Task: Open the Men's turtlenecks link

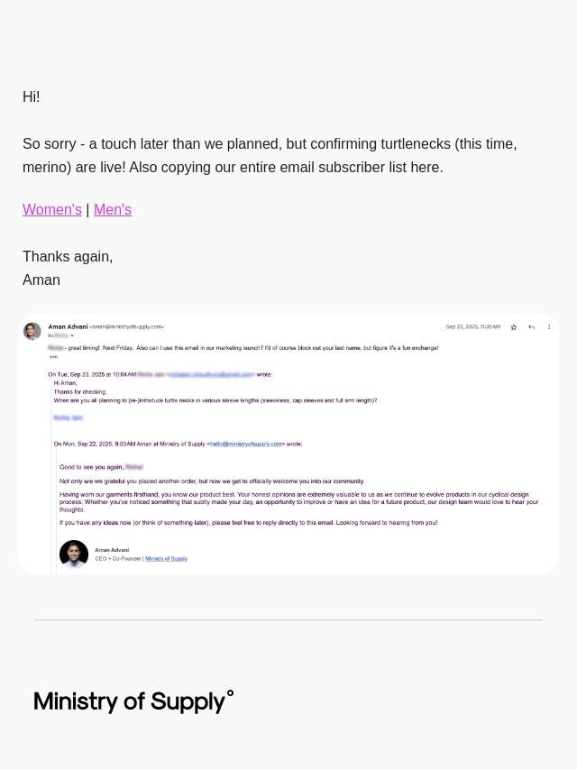Action: 113,209
